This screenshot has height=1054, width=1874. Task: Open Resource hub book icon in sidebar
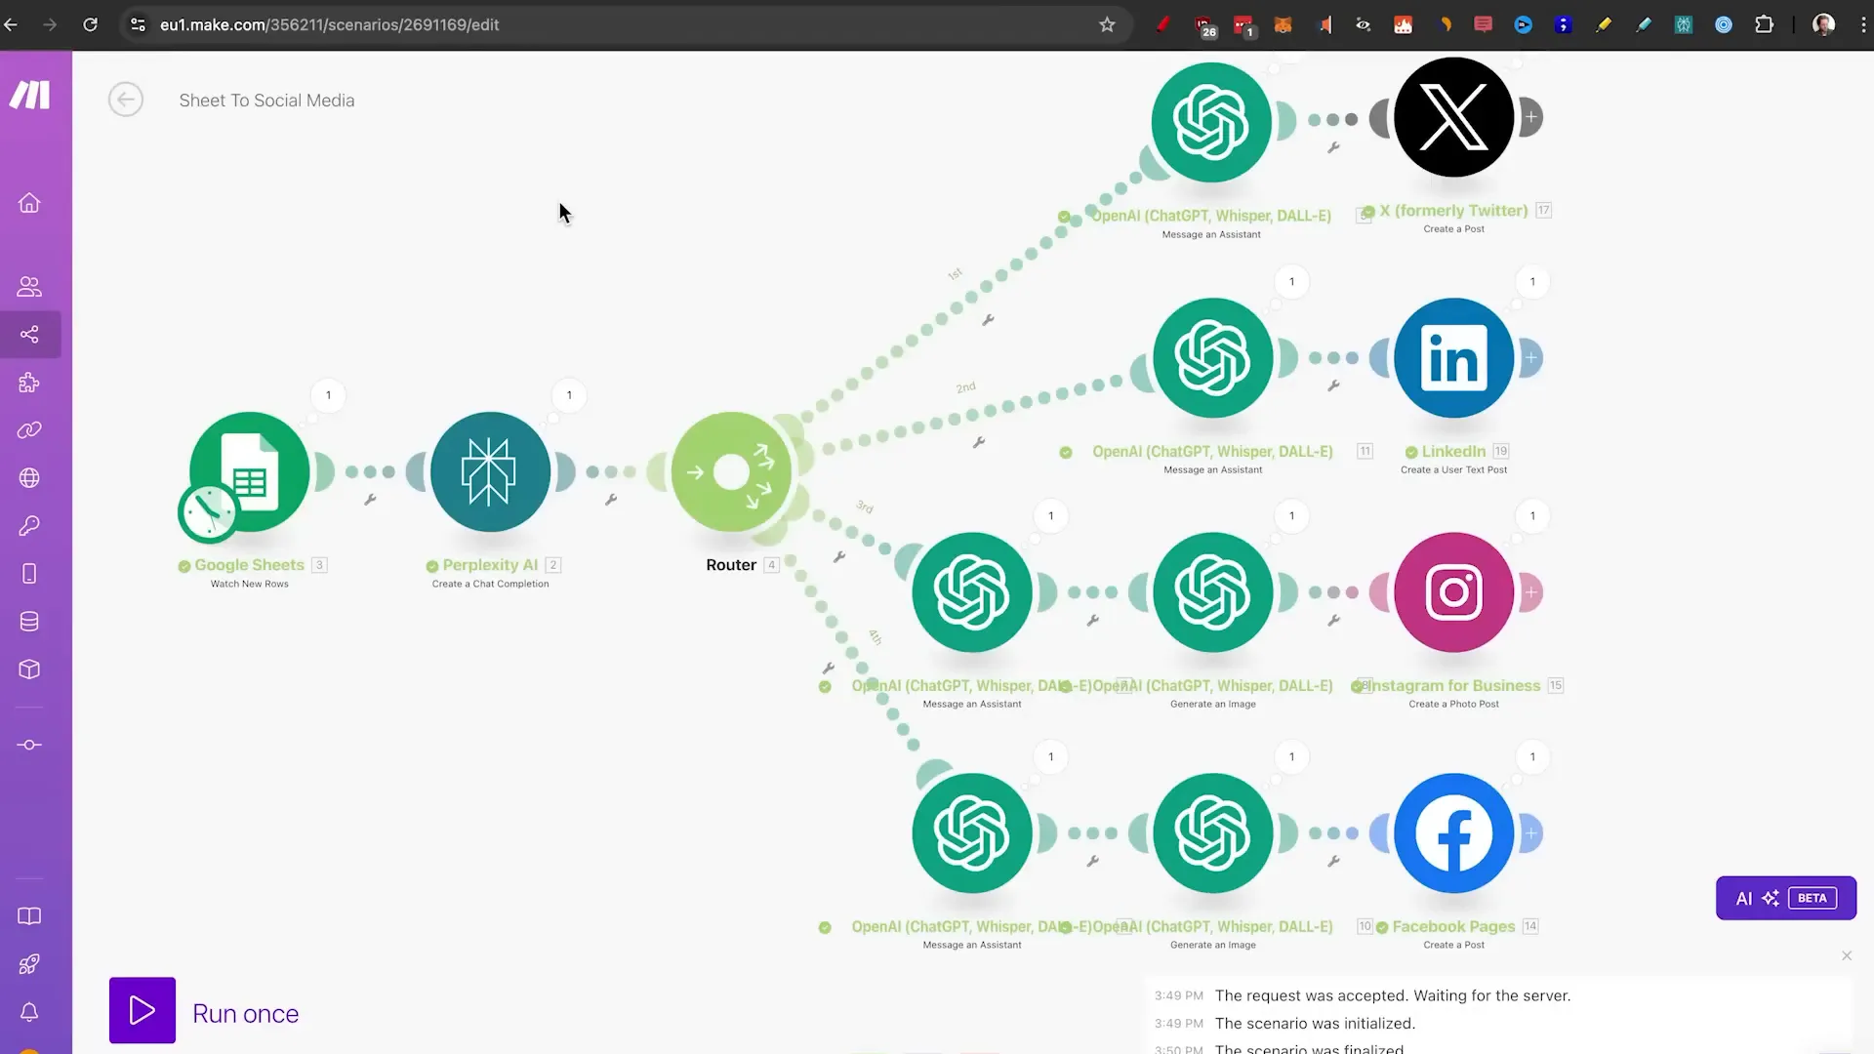(29, 916)
